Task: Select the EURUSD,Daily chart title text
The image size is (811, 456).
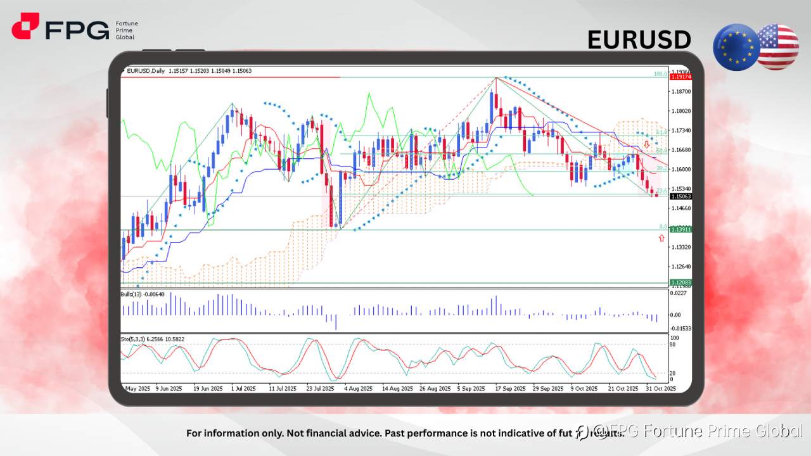Action: pos(147,71)
